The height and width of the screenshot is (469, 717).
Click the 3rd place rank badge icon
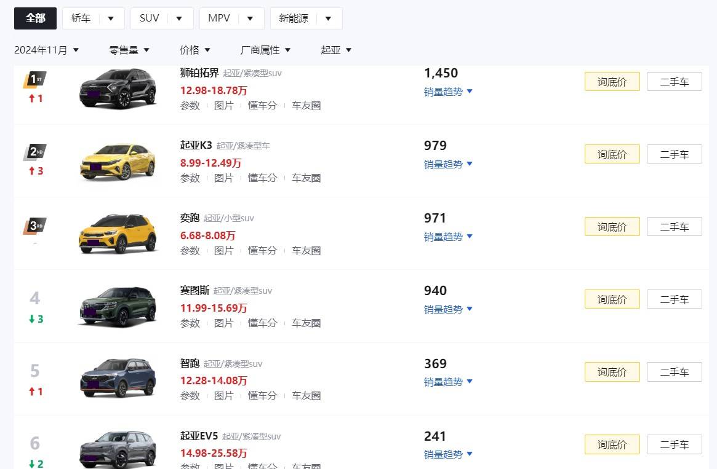pyautogui.click(x=34, y=226)
